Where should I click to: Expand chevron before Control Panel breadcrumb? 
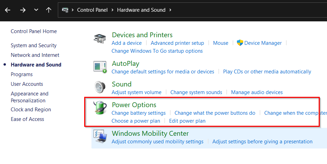coord(73,10)
